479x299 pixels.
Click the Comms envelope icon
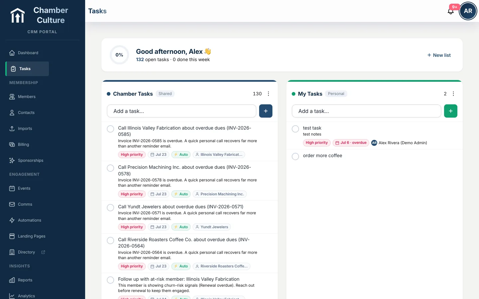(x=12, y=204)
